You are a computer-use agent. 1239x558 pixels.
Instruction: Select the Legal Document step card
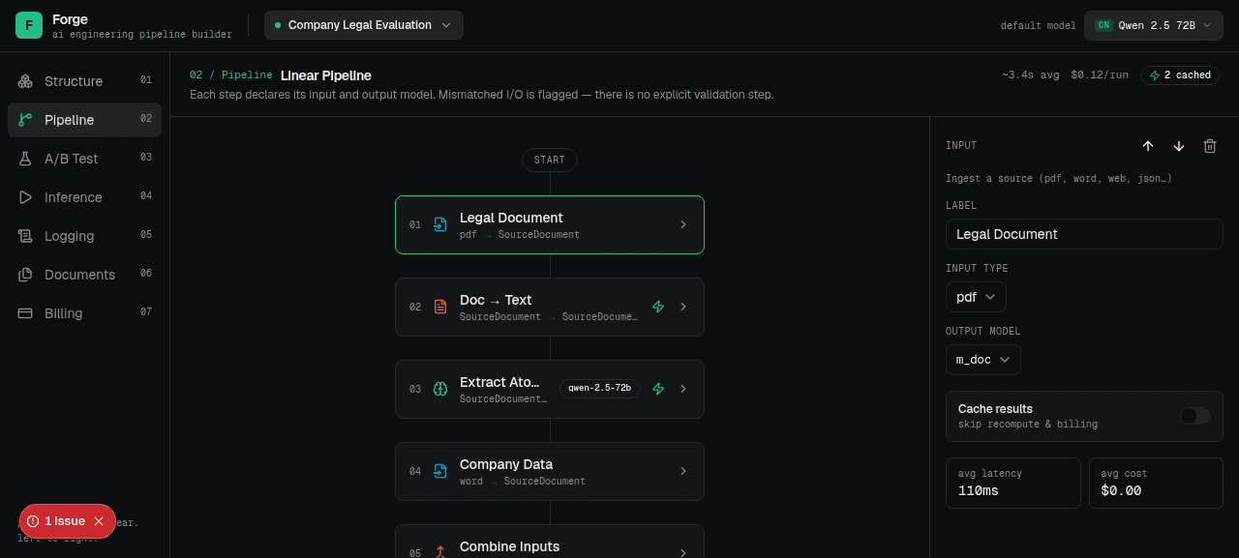pos(550,224)
